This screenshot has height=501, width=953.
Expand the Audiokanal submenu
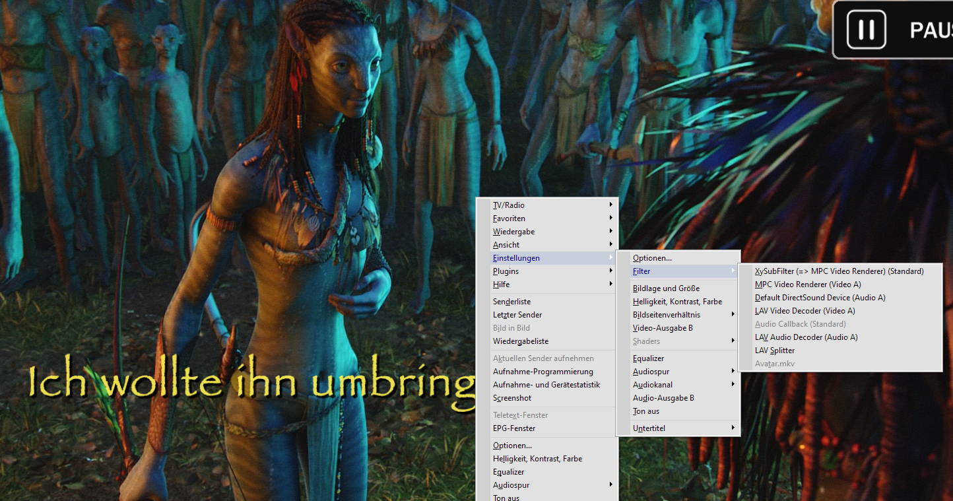652,385
